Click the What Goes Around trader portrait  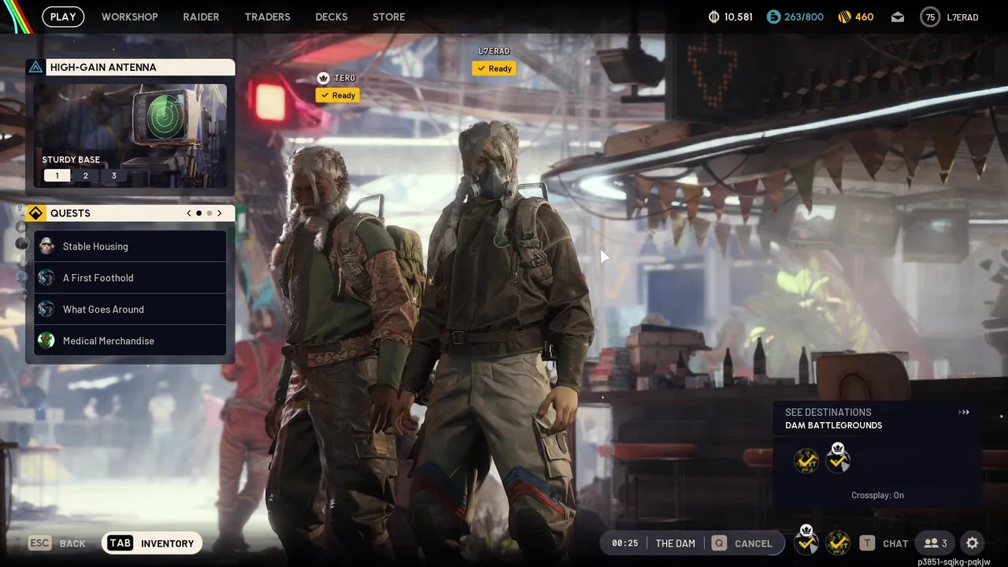point(46,309)
